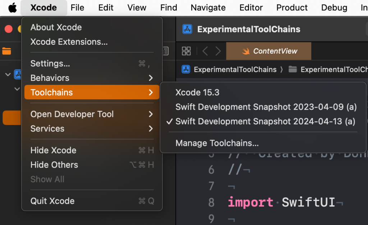Choose Hide Xcode
Viewport: 368px width, 225px height.
(x=92, y=150)
